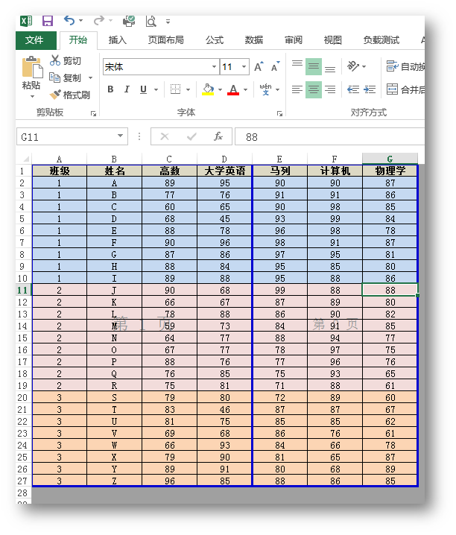Click cell B27 containing Z
456x535 pixels.
pos(114,481)
